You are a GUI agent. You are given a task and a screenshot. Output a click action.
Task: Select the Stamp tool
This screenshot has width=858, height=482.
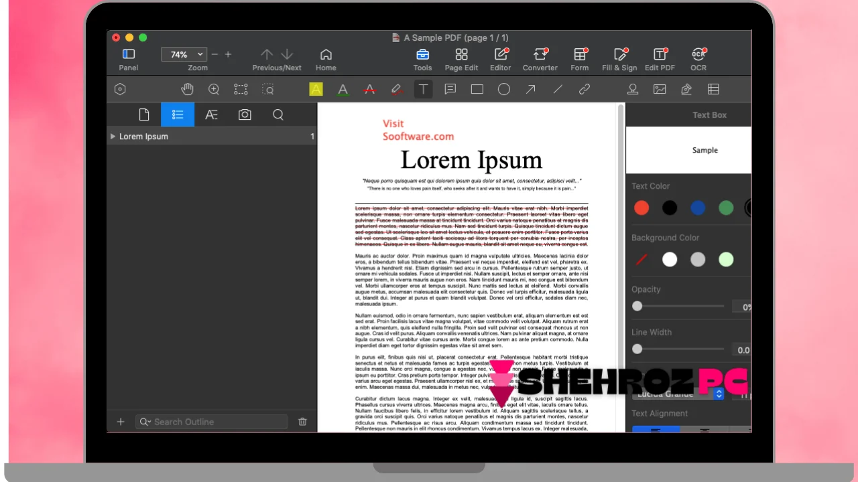coord(633,89)
